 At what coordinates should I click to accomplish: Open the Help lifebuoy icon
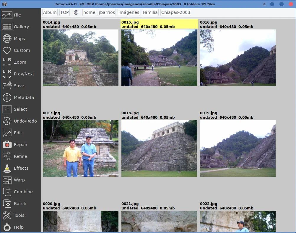pos(7,227)
